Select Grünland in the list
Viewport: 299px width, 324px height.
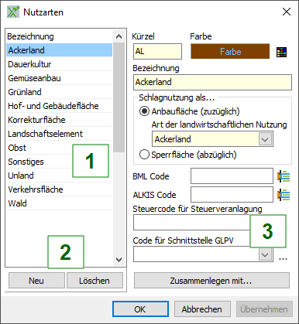pyautogui.click(x=60, y=92)
